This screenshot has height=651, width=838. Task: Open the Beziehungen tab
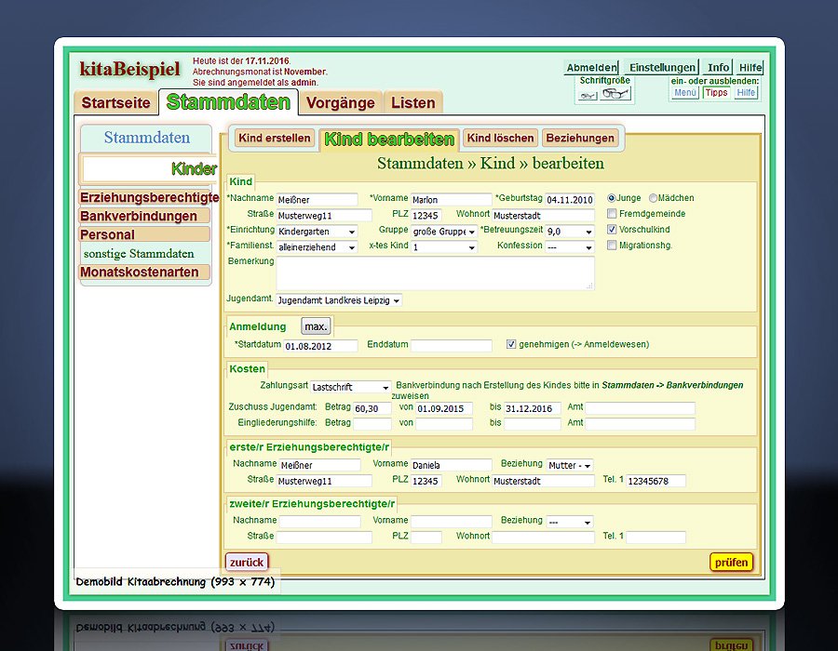tap(580, 139)
